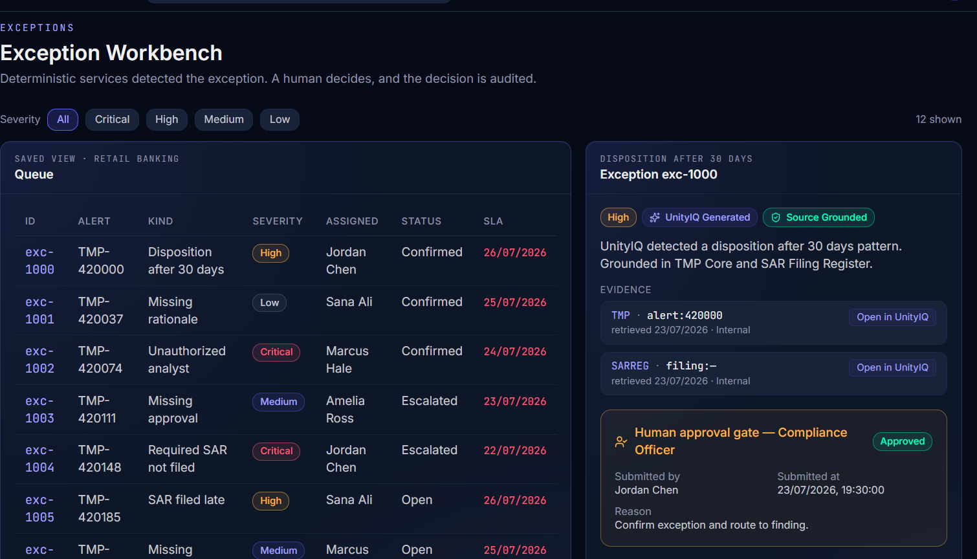Click High badge in SAR filed late row
The width and height of the screenshot is (977, 559).
point(270,501)
